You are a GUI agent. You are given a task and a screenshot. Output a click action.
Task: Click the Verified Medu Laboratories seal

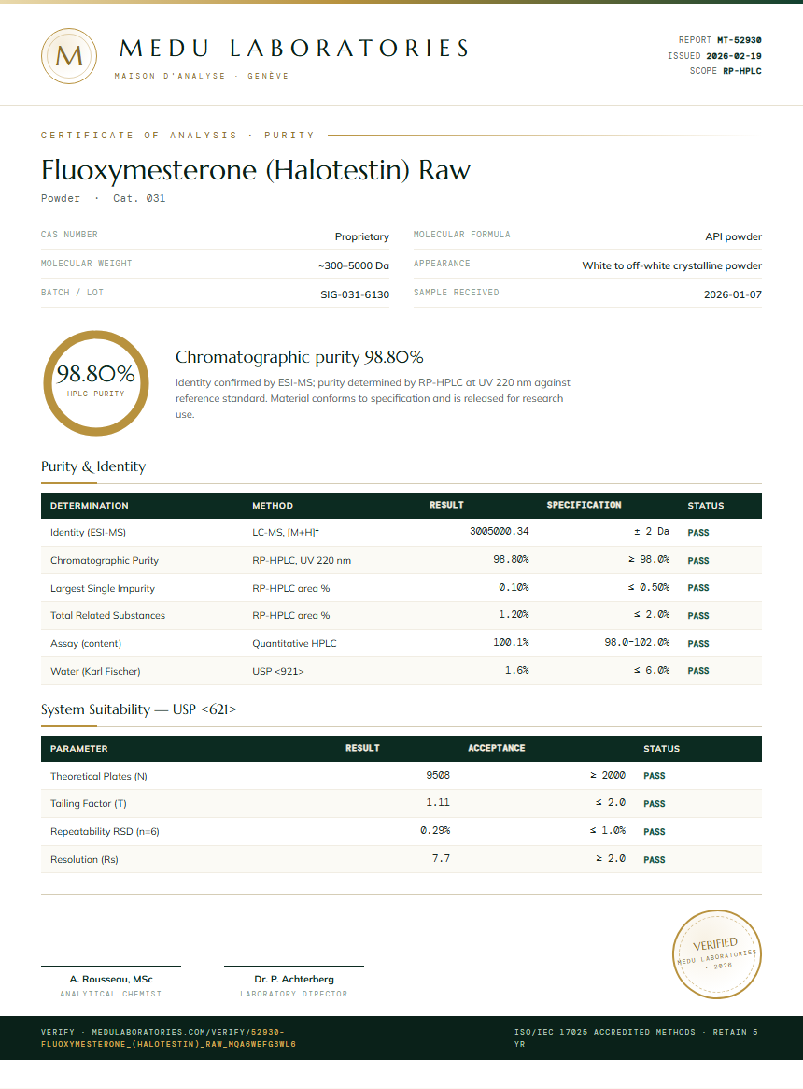coord(717,954)
